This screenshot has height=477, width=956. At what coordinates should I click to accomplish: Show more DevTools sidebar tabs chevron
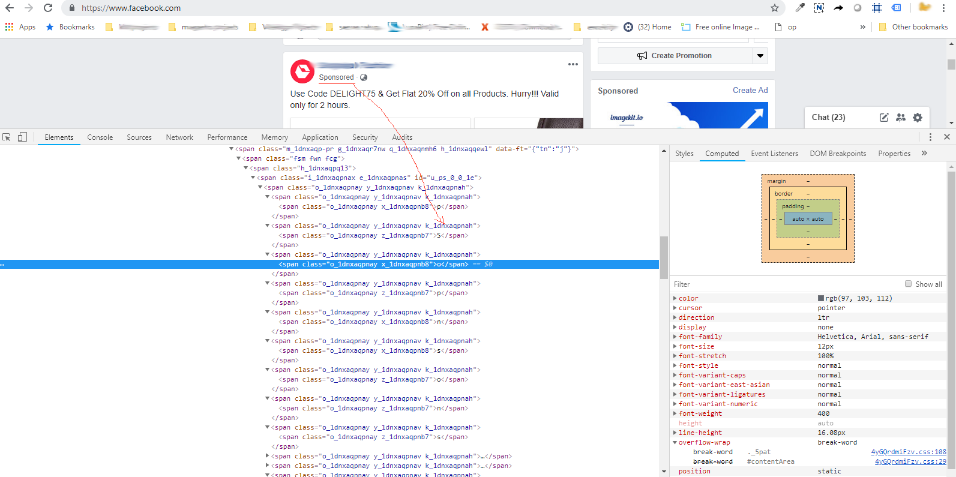pyautogui.click(x=924, y=154)
